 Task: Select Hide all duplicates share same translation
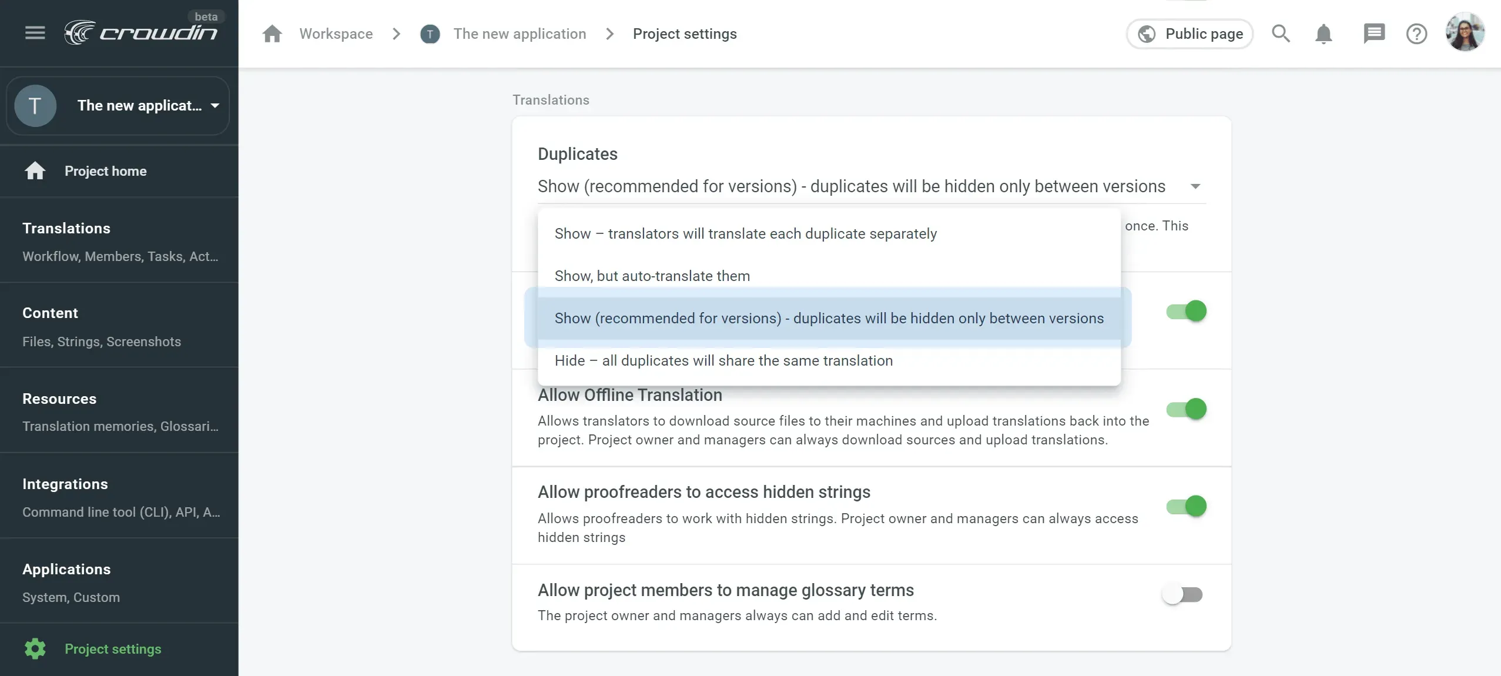723,360
